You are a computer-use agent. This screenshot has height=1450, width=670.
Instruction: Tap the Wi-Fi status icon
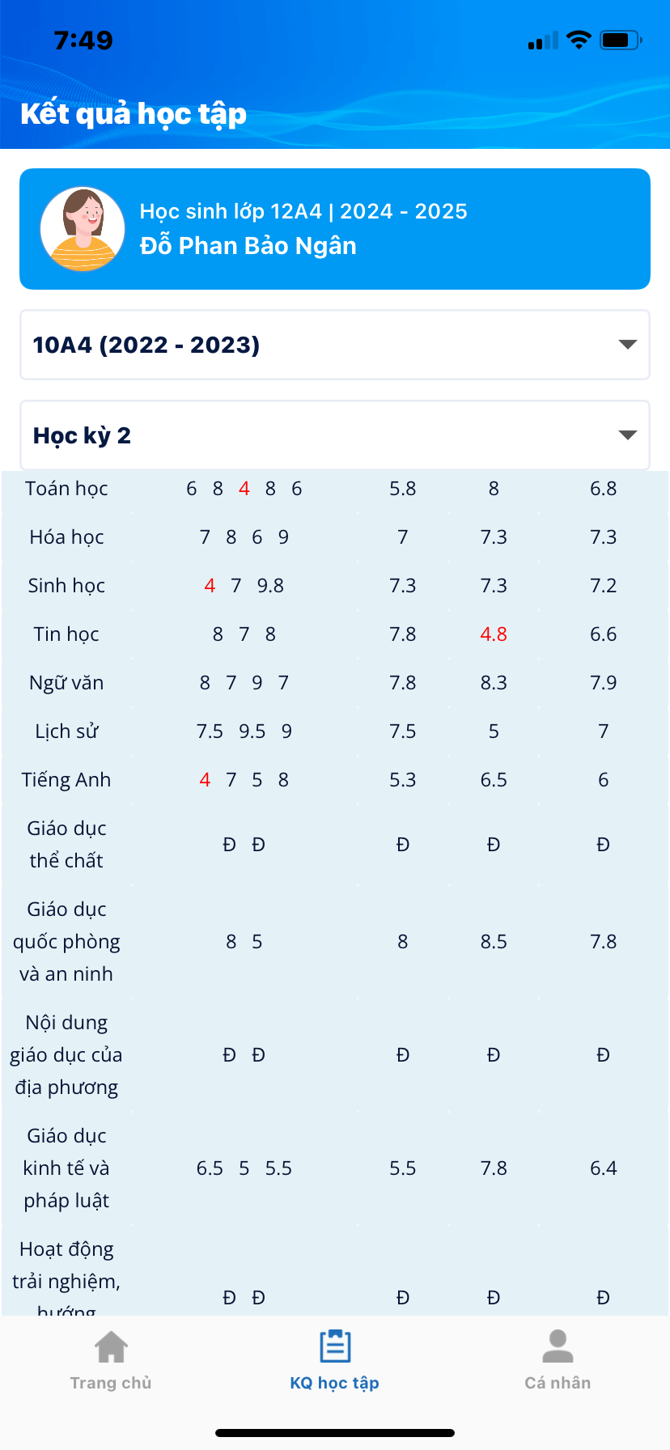coord(579,40)
